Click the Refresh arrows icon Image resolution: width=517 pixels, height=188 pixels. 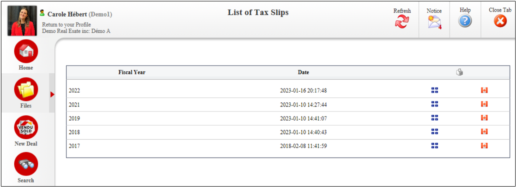coord(402,22)
